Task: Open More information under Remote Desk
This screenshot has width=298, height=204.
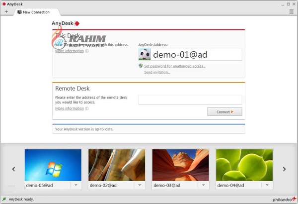Action: (70, 108)
